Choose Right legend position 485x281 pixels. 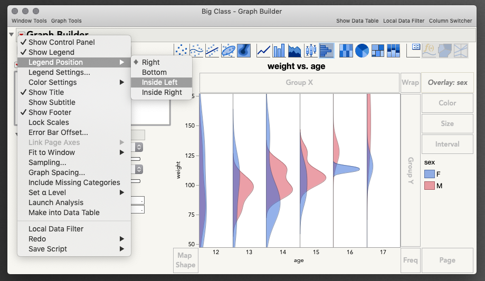click(161, 62)
